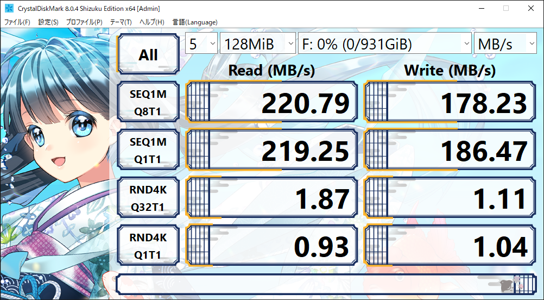544x300 pixels.
Task: Open the テーマ(T) menu
Action: pyautogui.click(x=121, y=22)
